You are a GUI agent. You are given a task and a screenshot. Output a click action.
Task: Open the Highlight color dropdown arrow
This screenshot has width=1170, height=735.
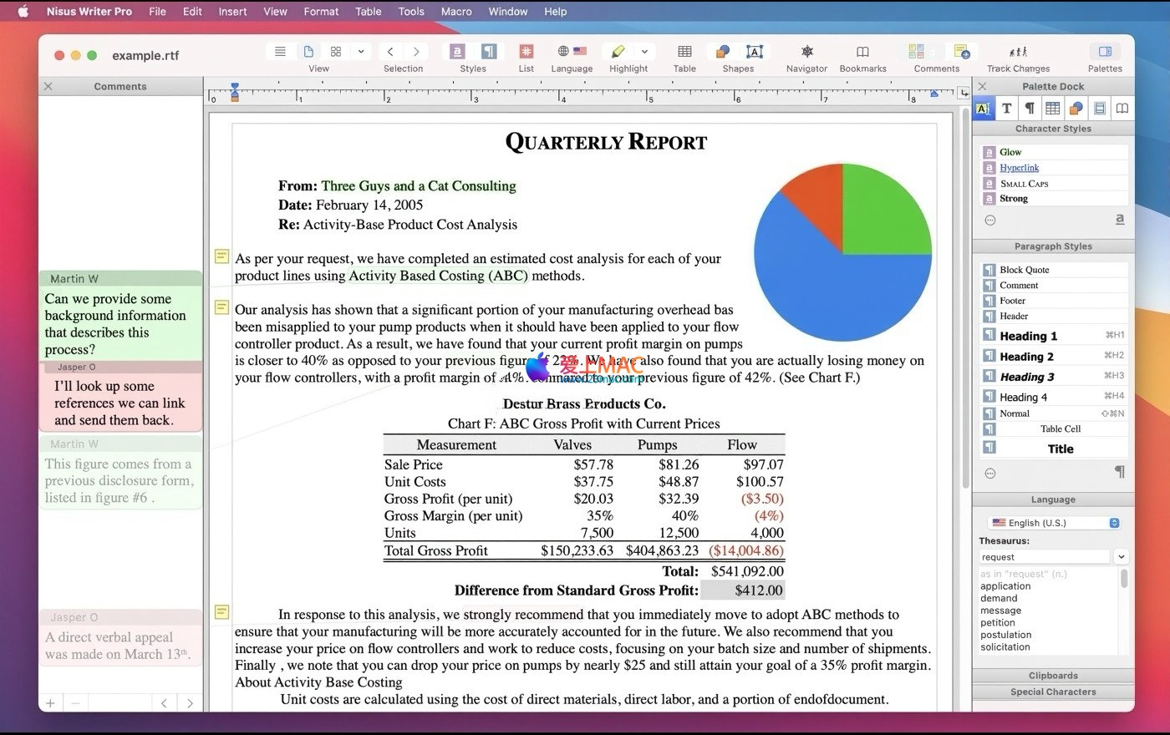pos(644,52)
